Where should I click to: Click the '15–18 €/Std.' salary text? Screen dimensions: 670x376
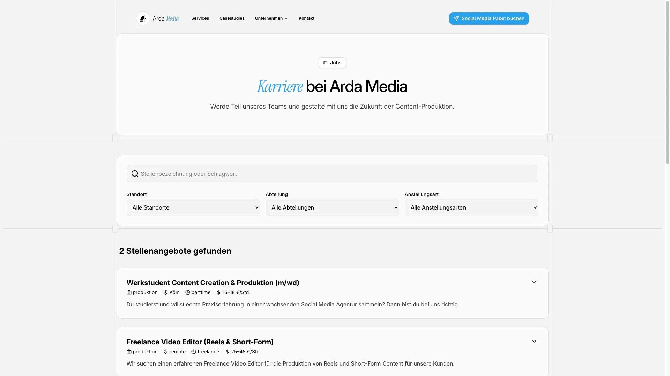(x=236, y=292)
